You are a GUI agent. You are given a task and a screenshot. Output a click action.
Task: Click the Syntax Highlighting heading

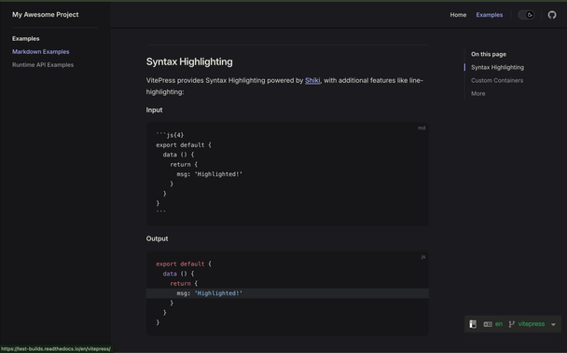click(189, 61)
